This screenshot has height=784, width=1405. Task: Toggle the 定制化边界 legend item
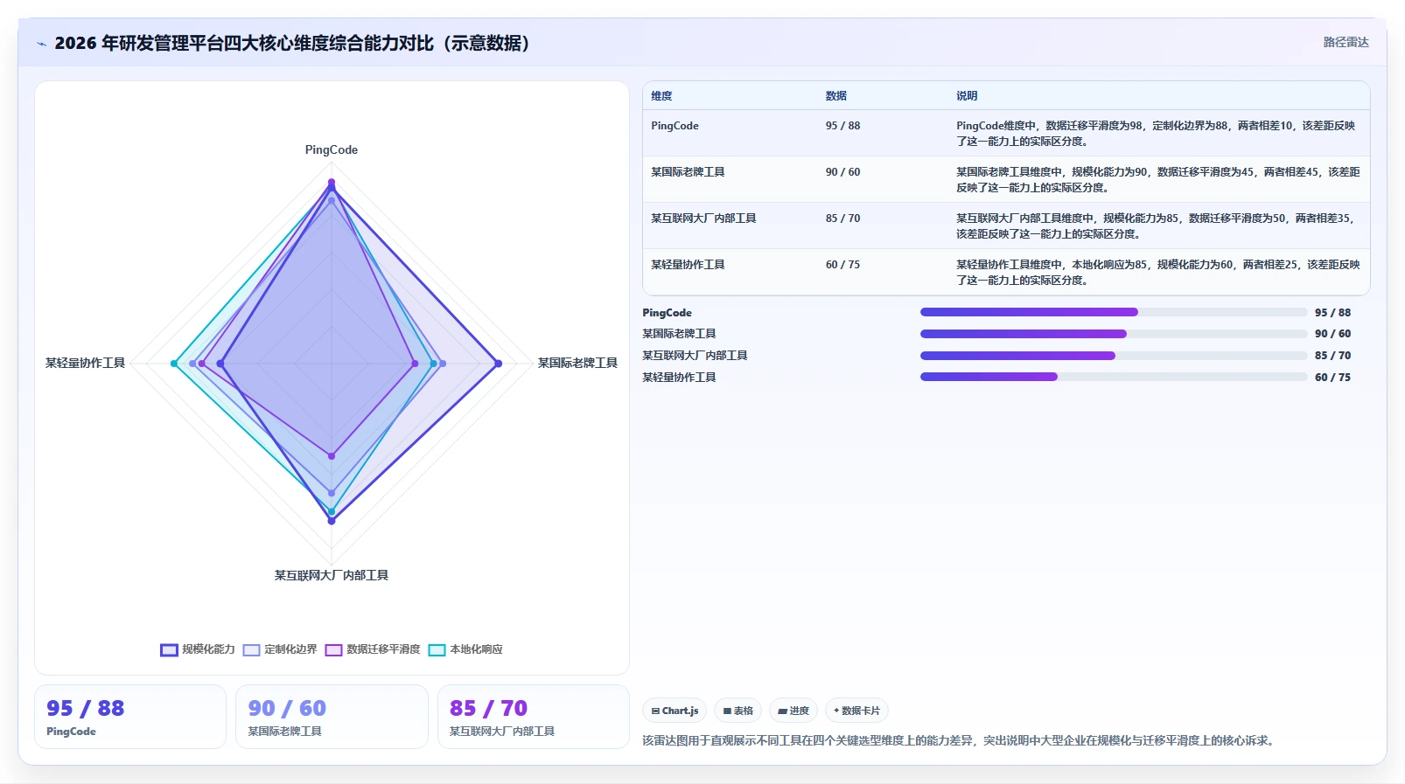tap(280, 649)
